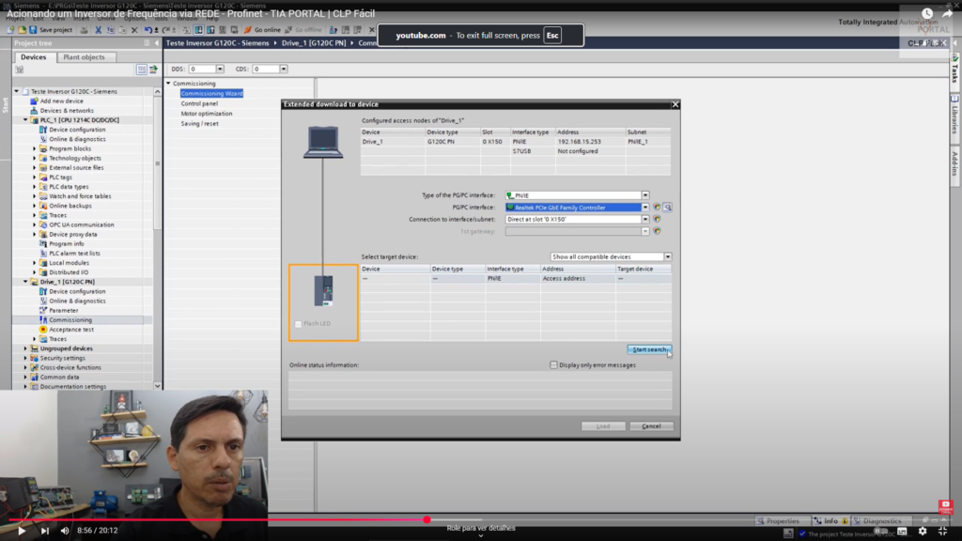
Task: Click the Go online toolbar button
Action: coord(263,30)
